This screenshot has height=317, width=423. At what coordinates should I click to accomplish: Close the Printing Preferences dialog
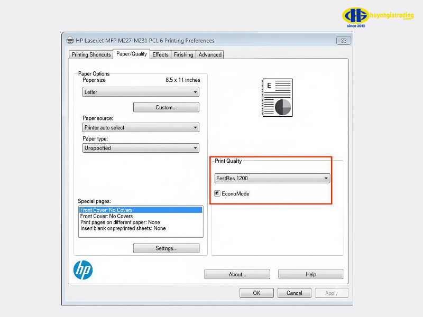click(344, 41)
